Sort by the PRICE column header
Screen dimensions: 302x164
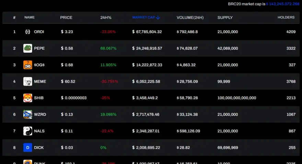pos(66,17)
